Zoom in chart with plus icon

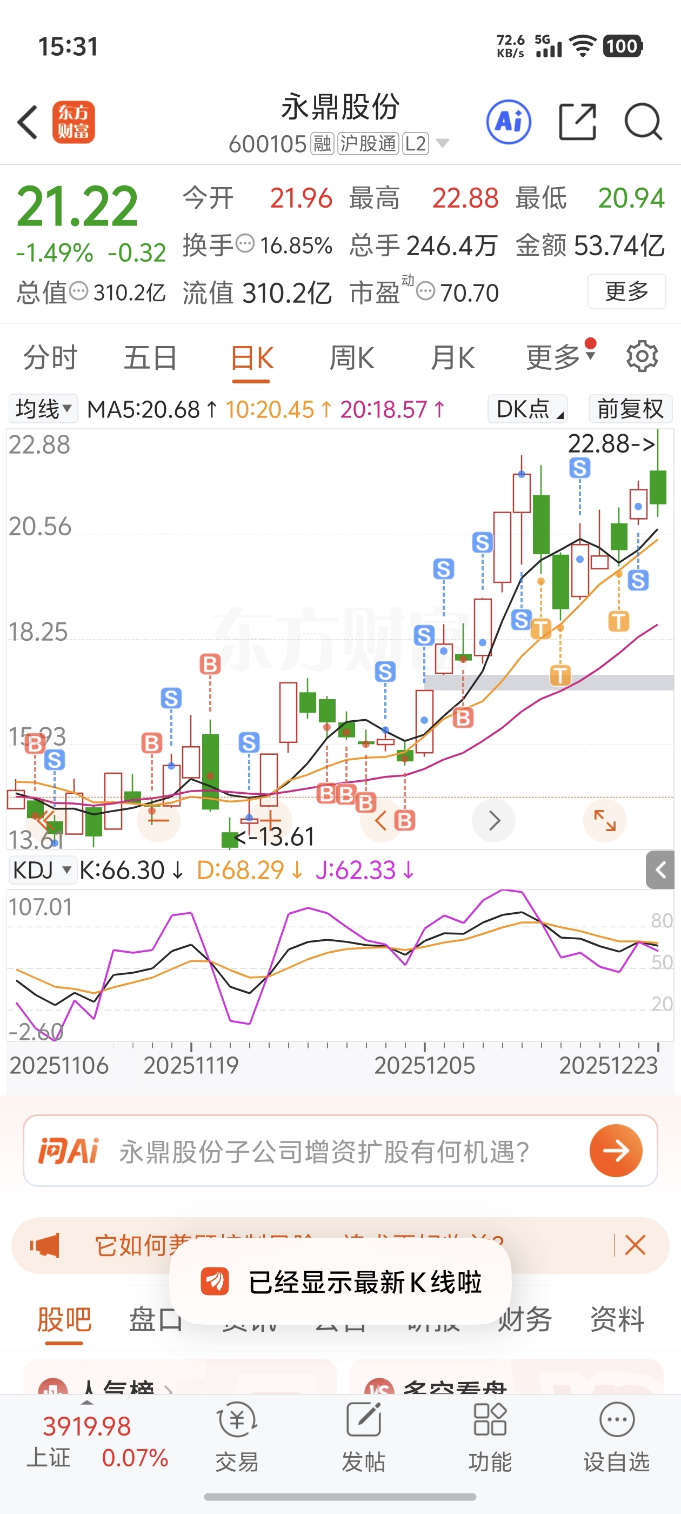tap(270, 819)
